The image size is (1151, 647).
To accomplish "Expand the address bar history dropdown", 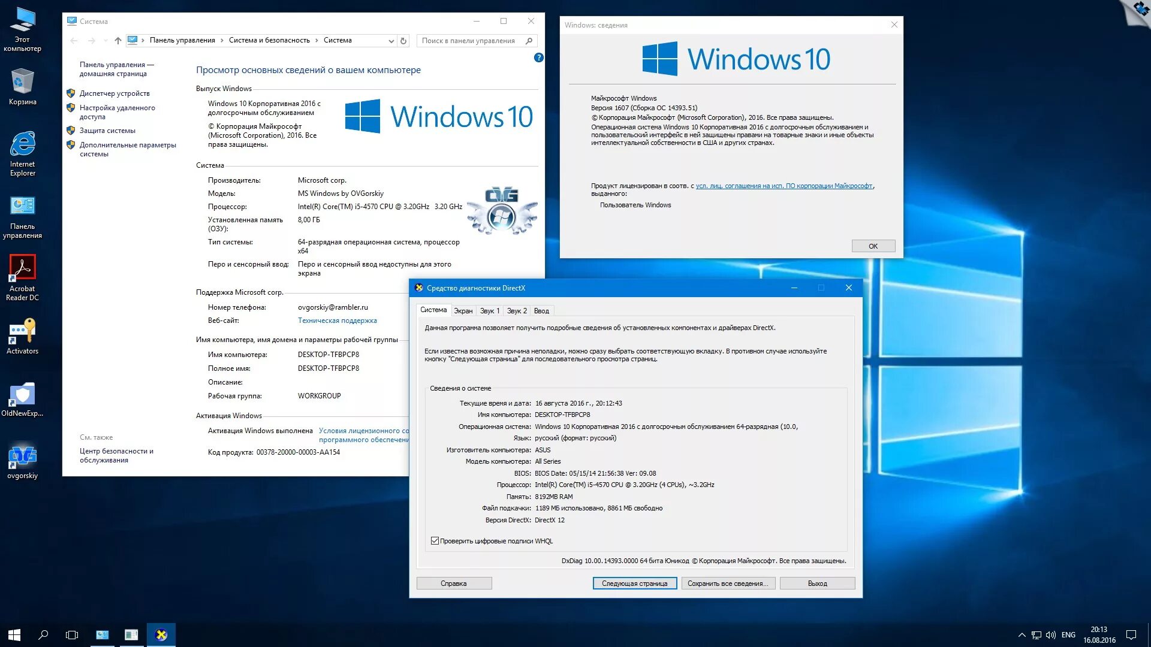I will pos(391,41).
